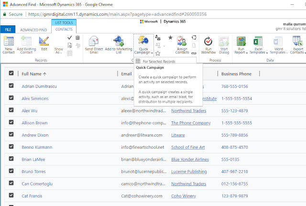The width and height of the screenshot is (306, 206).
Task: Open the Export Contacts dropdown
Action: (297, 51)
